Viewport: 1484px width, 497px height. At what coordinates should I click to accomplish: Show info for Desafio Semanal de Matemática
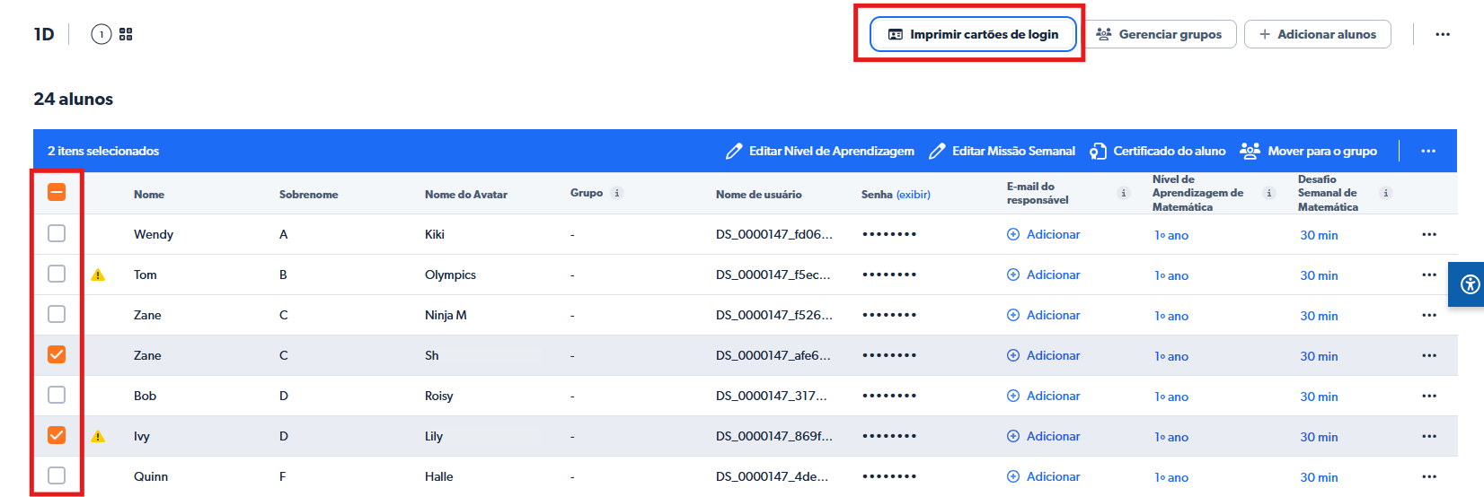click(1386, 193)
